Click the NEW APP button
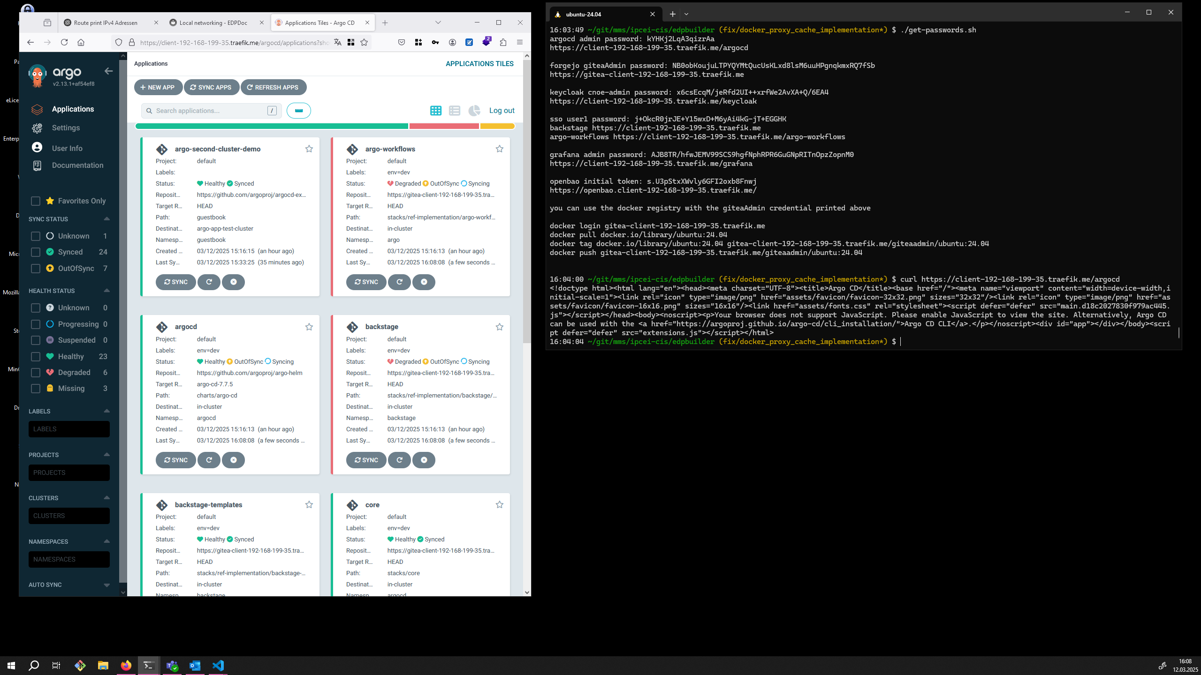This screenshot has width=1201, height=675. pos(158,87)
